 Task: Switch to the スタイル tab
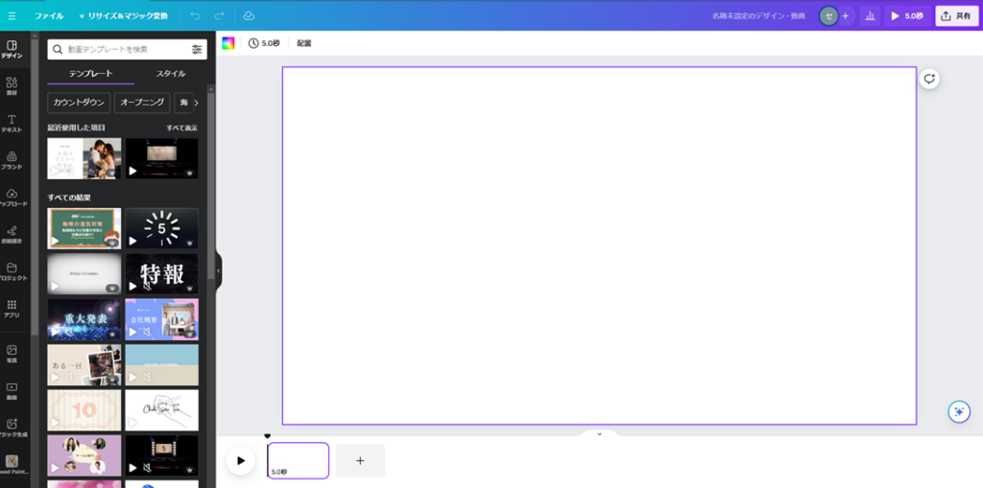171,74
